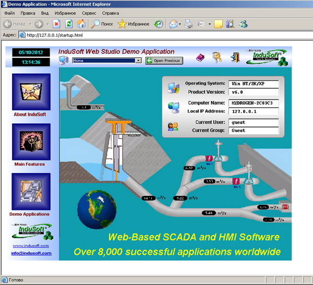313x285 pixels.
Task: Click the exit door icon
Action: (235, 58)
